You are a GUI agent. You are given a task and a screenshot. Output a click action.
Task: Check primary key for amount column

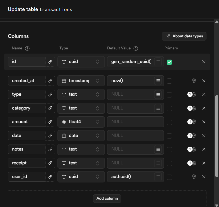pos(169,122)
